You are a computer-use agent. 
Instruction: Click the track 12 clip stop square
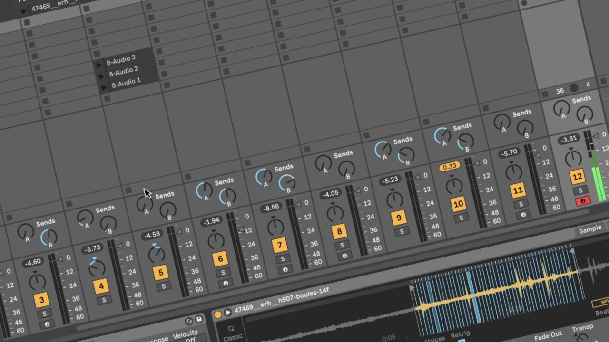545,94
